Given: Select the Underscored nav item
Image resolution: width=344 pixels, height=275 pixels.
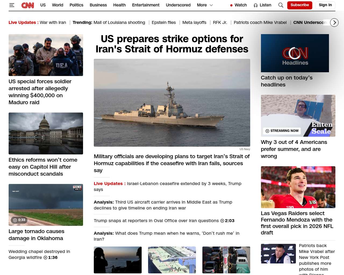Looking at the screenshot, I should 178,5.
